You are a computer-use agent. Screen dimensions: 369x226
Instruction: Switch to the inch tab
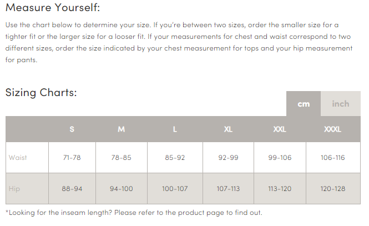341,104
